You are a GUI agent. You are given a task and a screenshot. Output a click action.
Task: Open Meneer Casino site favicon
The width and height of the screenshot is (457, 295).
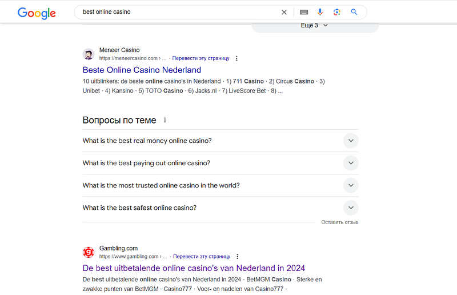(89, 54)
